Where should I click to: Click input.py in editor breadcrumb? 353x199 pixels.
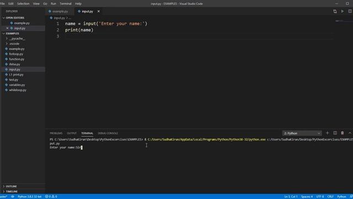pyautogui.click(x=59, y=18)
